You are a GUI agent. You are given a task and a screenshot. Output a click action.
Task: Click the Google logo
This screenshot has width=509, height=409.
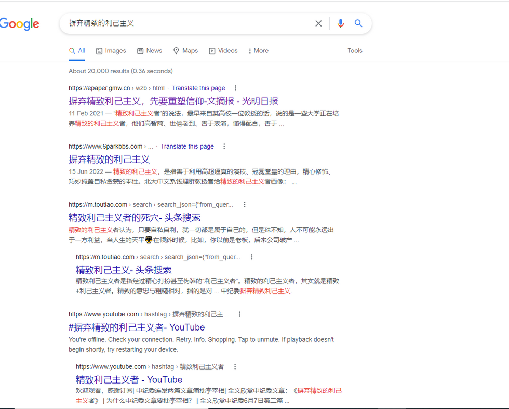point(20,24)
